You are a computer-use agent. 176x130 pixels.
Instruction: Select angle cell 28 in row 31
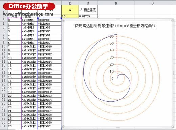(x=15, y=126)
